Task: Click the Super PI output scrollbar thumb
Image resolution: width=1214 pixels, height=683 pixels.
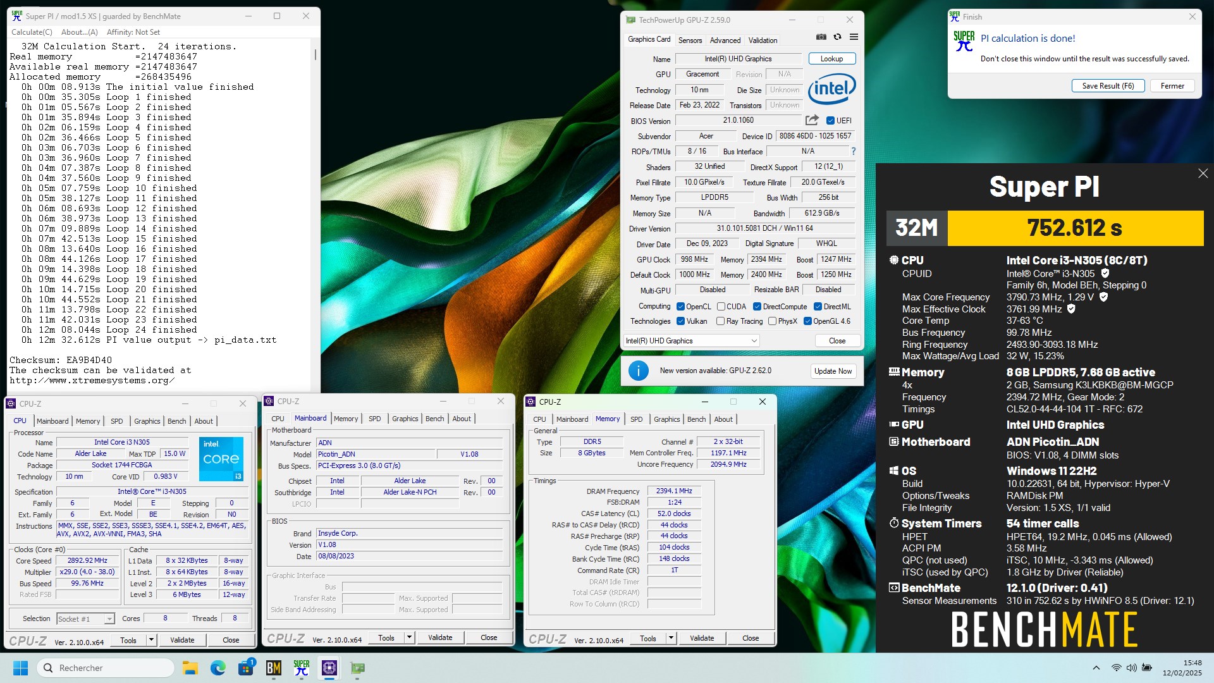Action: [315, 54]
